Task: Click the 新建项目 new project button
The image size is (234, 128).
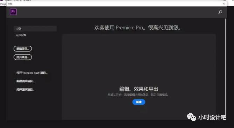Action: click(x=23, y=49)
